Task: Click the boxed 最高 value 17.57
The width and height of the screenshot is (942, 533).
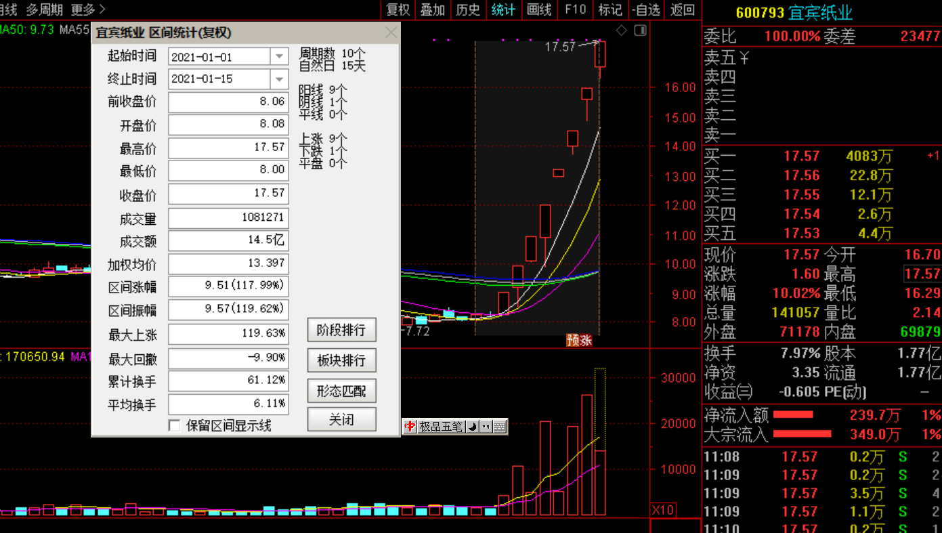Action: 922,274
